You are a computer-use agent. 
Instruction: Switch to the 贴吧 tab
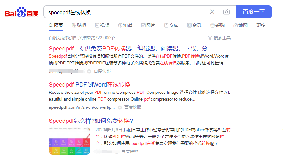pyautogui.click(x=79, y=25)
